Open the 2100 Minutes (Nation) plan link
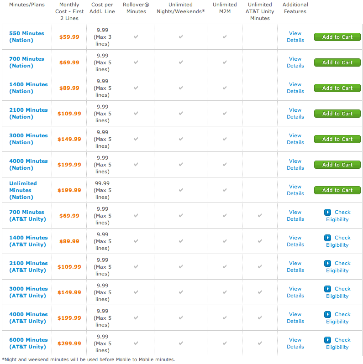The width and height of the screenshot is (363, 364). coord(28,113)
